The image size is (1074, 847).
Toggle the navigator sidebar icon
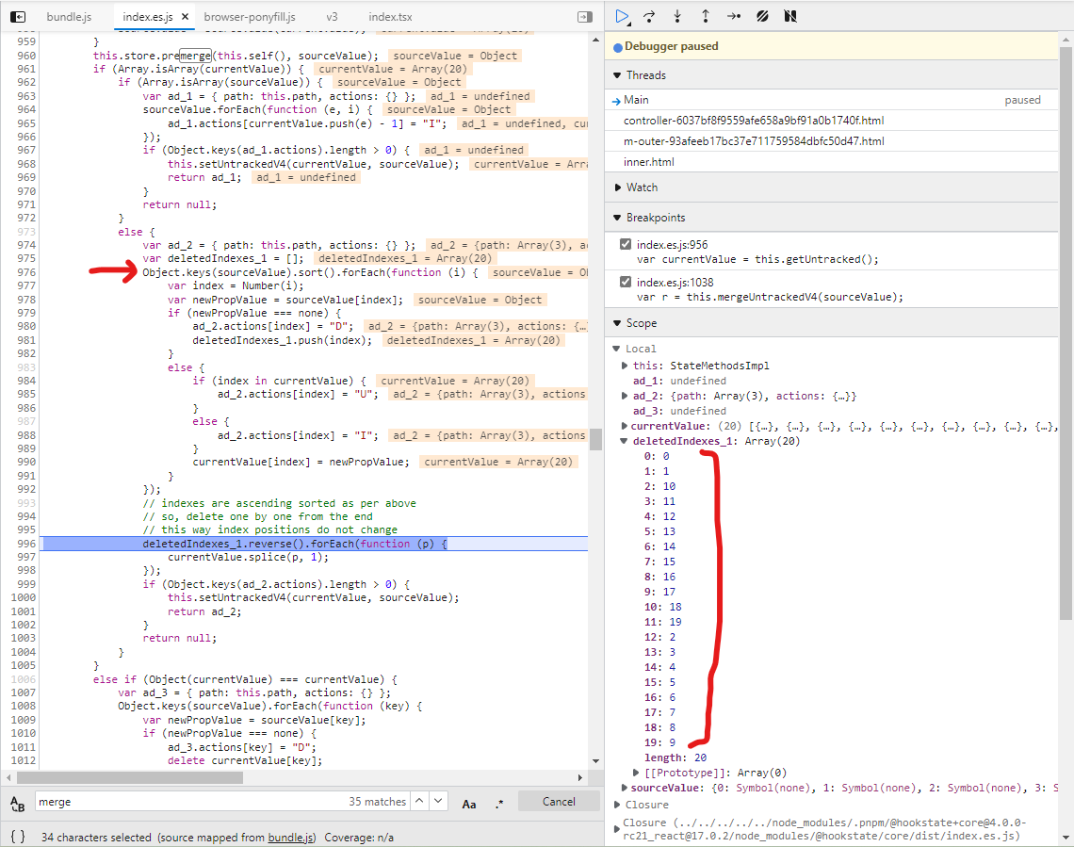point(18,16)
